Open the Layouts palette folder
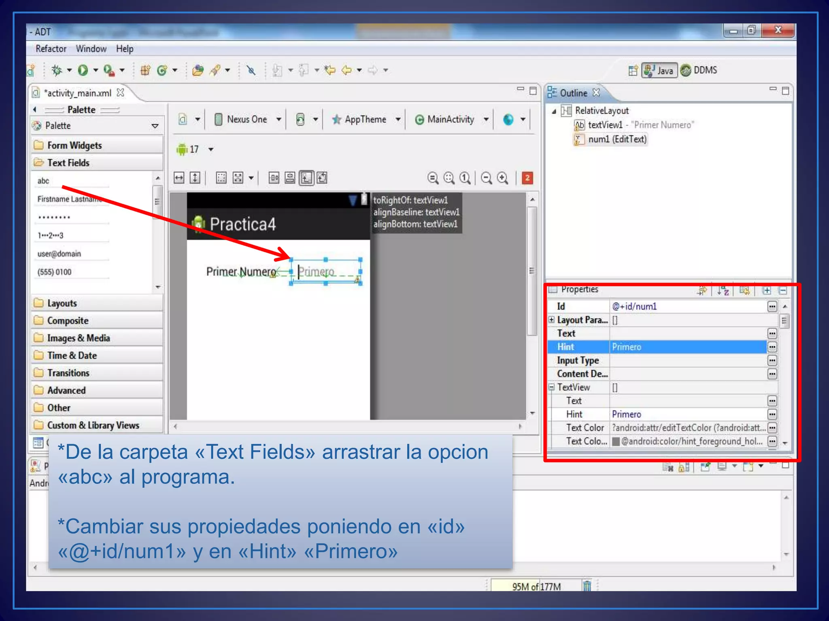 (97, 303)
